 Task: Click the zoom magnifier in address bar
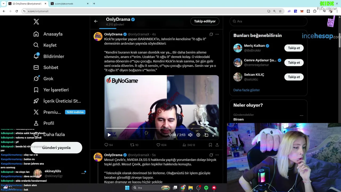(274, 11)
